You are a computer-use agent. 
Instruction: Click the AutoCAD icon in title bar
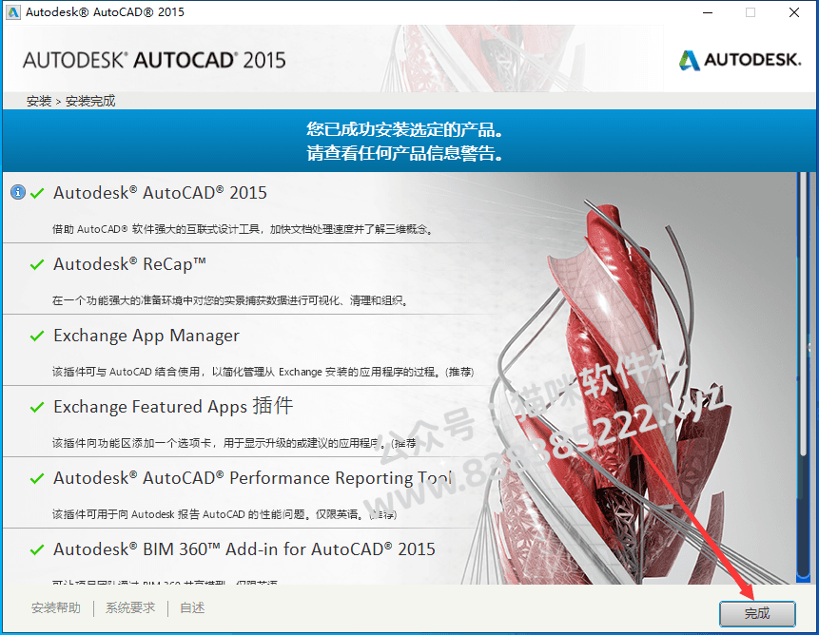click(12, 12)
